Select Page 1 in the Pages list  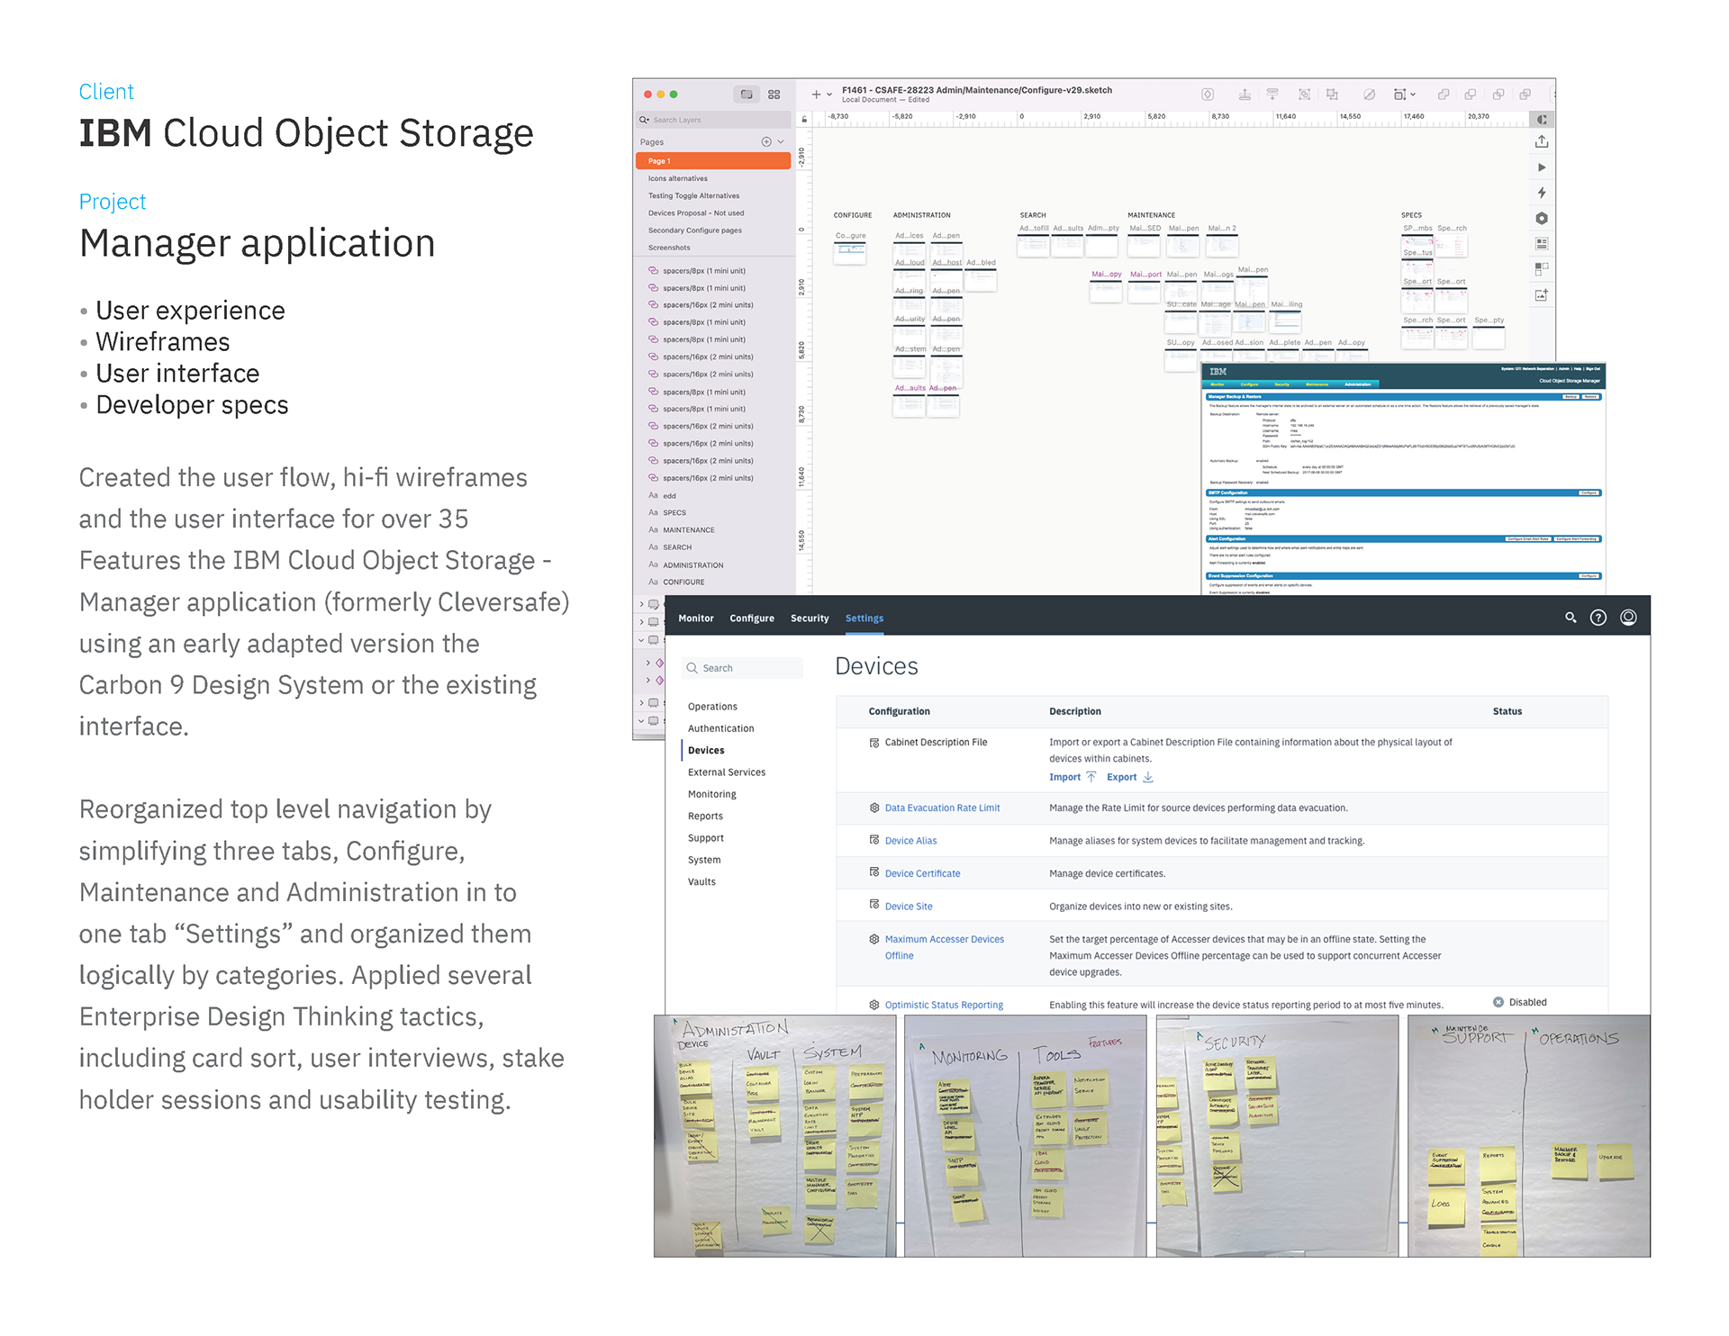[x=713, y=161]
